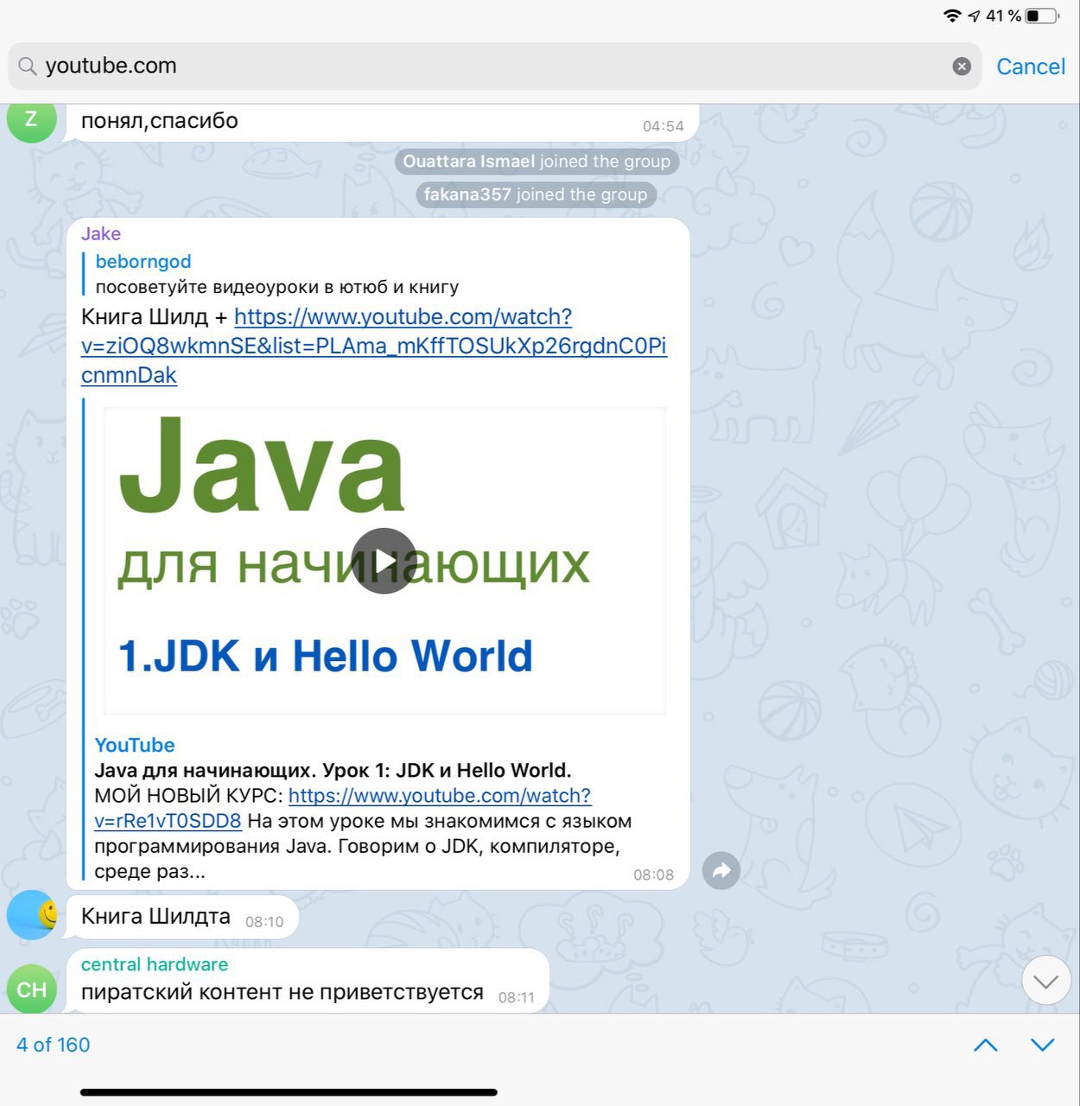Jump to bottom with round chevron button
Screen dimensions: 1080x1106
click(1046, 981)
